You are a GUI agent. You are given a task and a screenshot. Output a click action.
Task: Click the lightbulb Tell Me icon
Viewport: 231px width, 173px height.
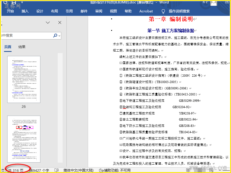click(x=163, y=11)
